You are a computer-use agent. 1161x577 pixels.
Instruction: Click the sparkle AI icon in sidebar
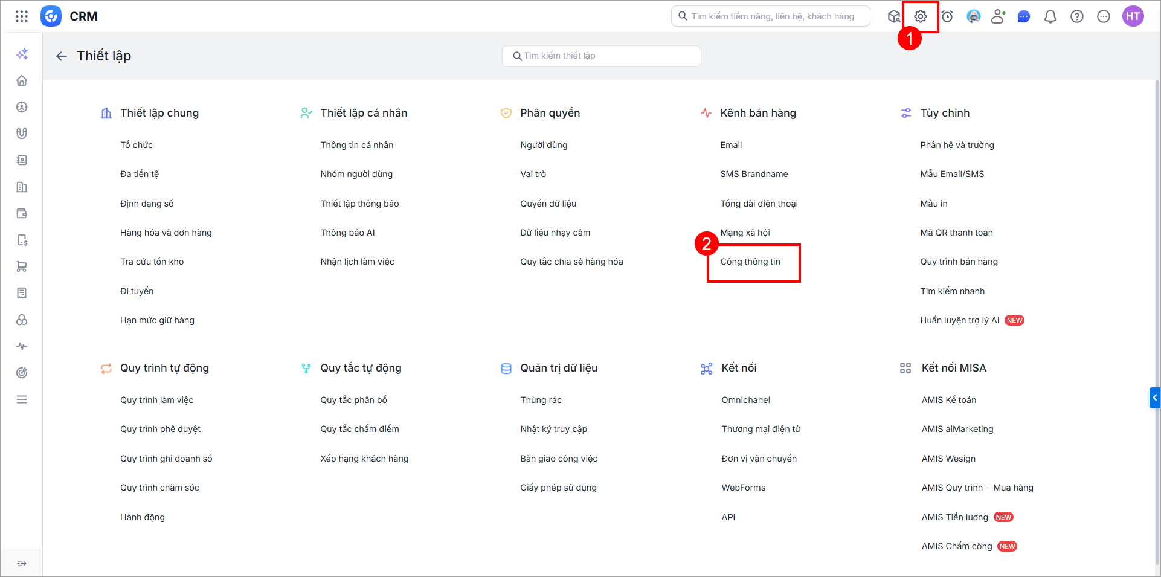click(x=22, y=54)
